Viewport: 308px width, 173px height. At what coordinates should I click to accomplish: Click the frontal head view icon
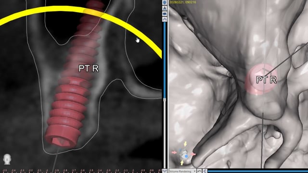(x=165, y=2)
